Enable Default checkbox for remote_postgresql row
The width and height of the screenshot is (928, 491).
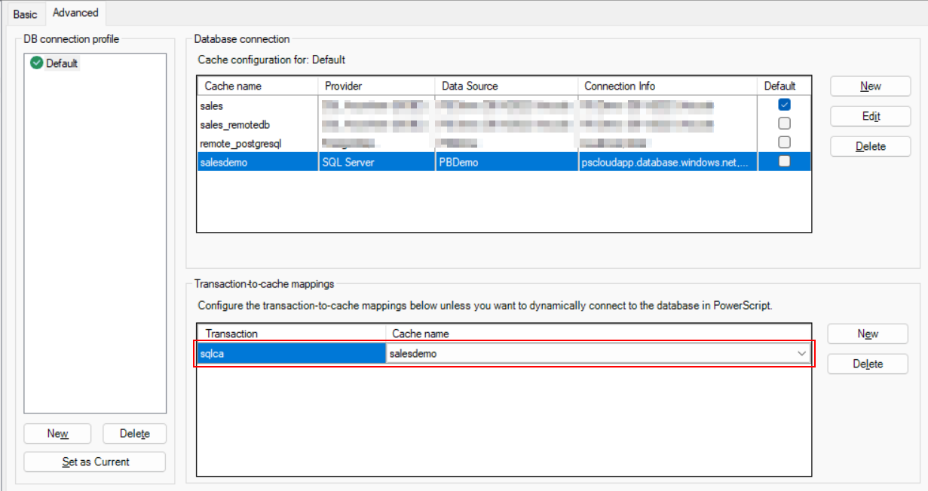[784, 142]
